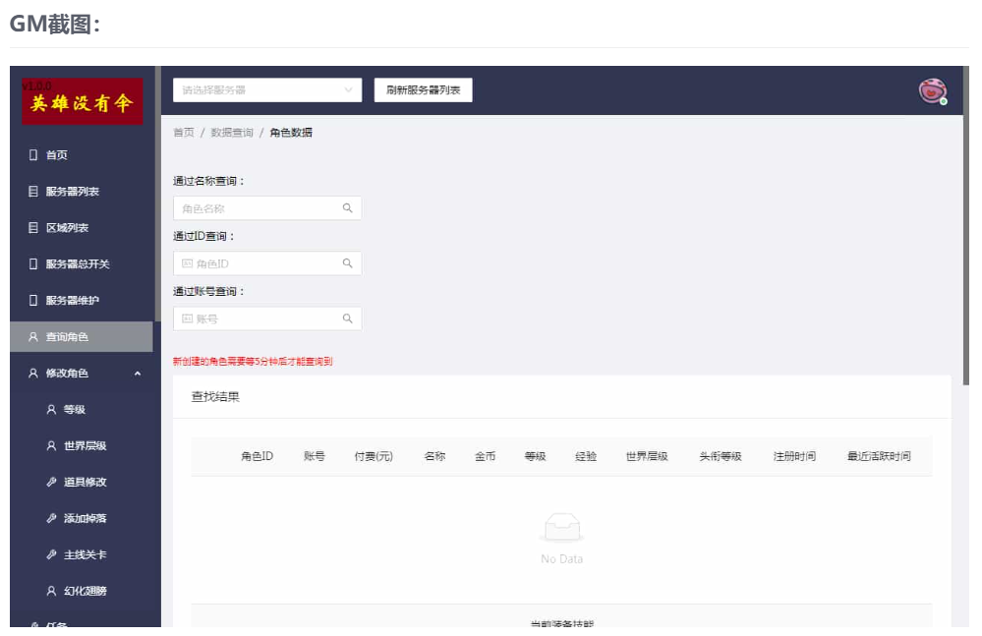This screenshot has height=636, width=982.
Task: Click the 金币 column header
Action: pos(485,456)
